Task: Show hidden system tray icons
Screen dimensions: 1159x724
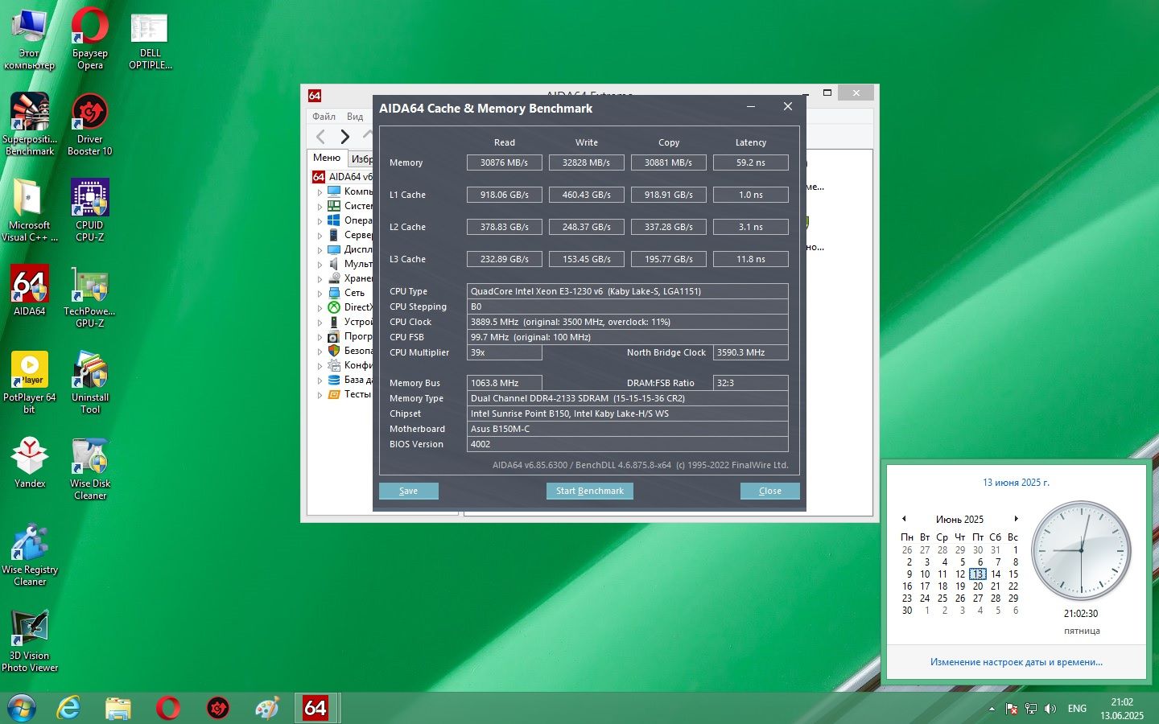Action: point(992,709)
